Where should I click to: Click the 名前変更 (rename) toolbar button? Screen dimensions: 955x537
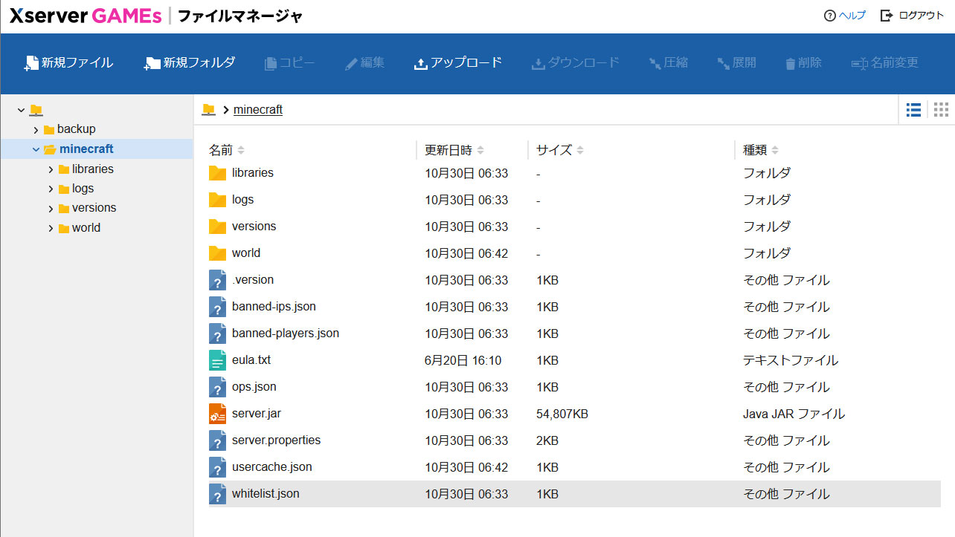885,63
